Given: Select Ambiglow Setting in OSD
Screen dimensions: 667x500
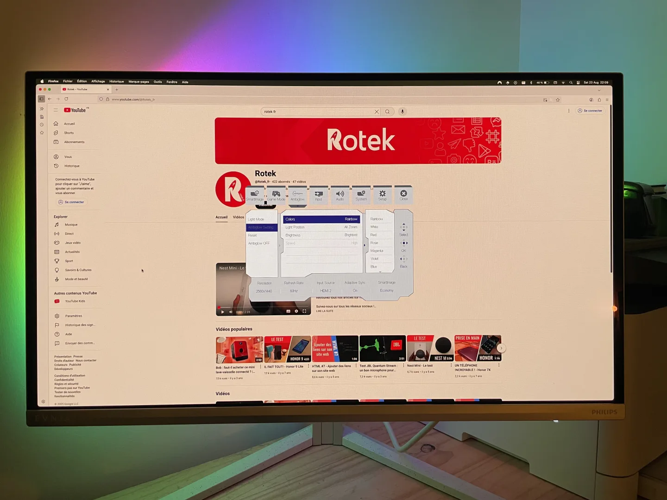Looking at the screenshot, I should (x=262, y=227).
